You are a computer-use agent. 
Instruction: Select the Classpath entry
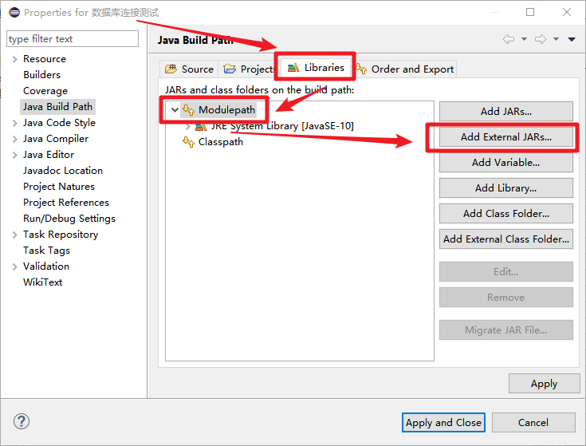(x=221, y=142)
